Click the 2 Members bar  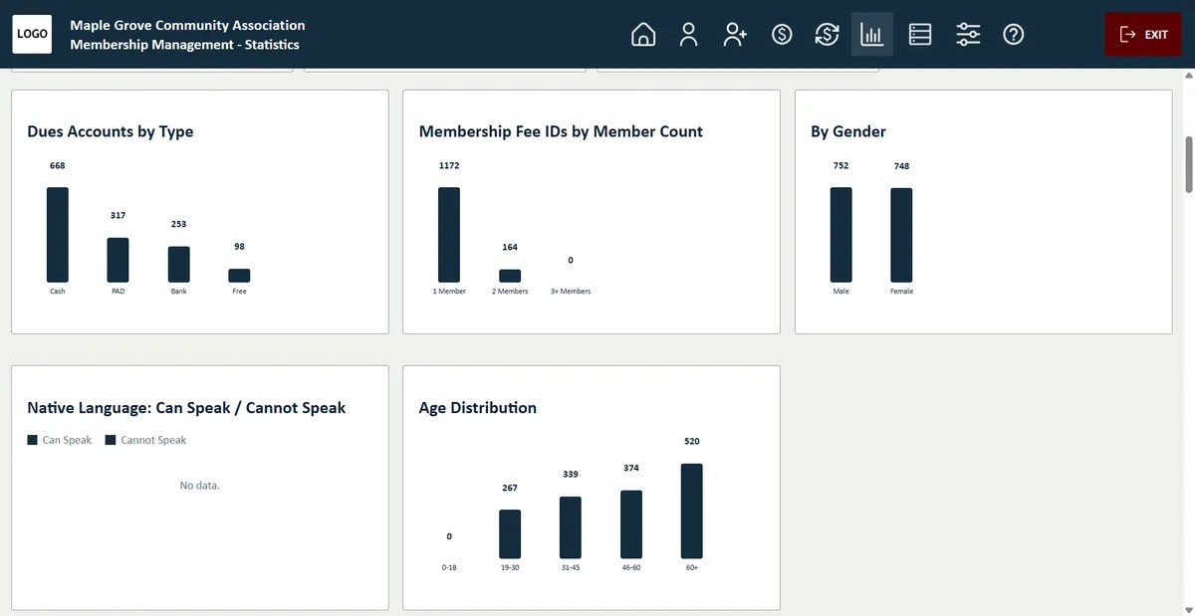coord(510,276)
